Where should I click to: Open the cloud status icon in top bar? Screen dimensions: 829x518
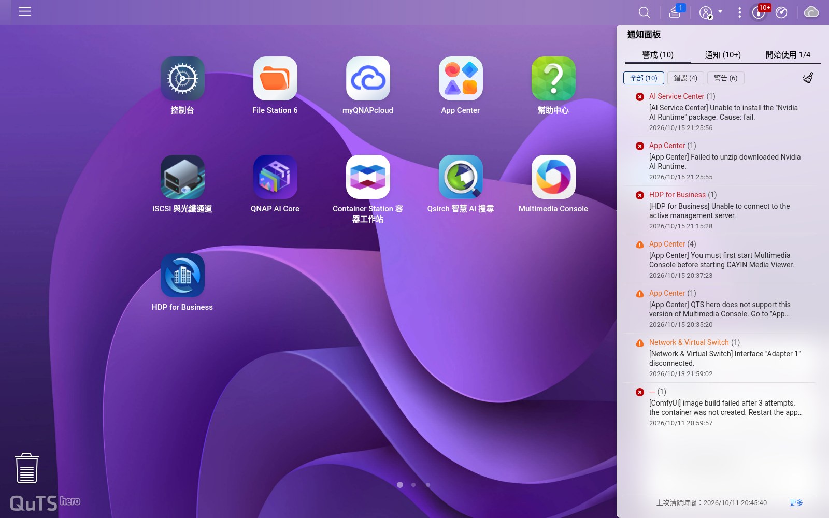(x=811, y=12)
